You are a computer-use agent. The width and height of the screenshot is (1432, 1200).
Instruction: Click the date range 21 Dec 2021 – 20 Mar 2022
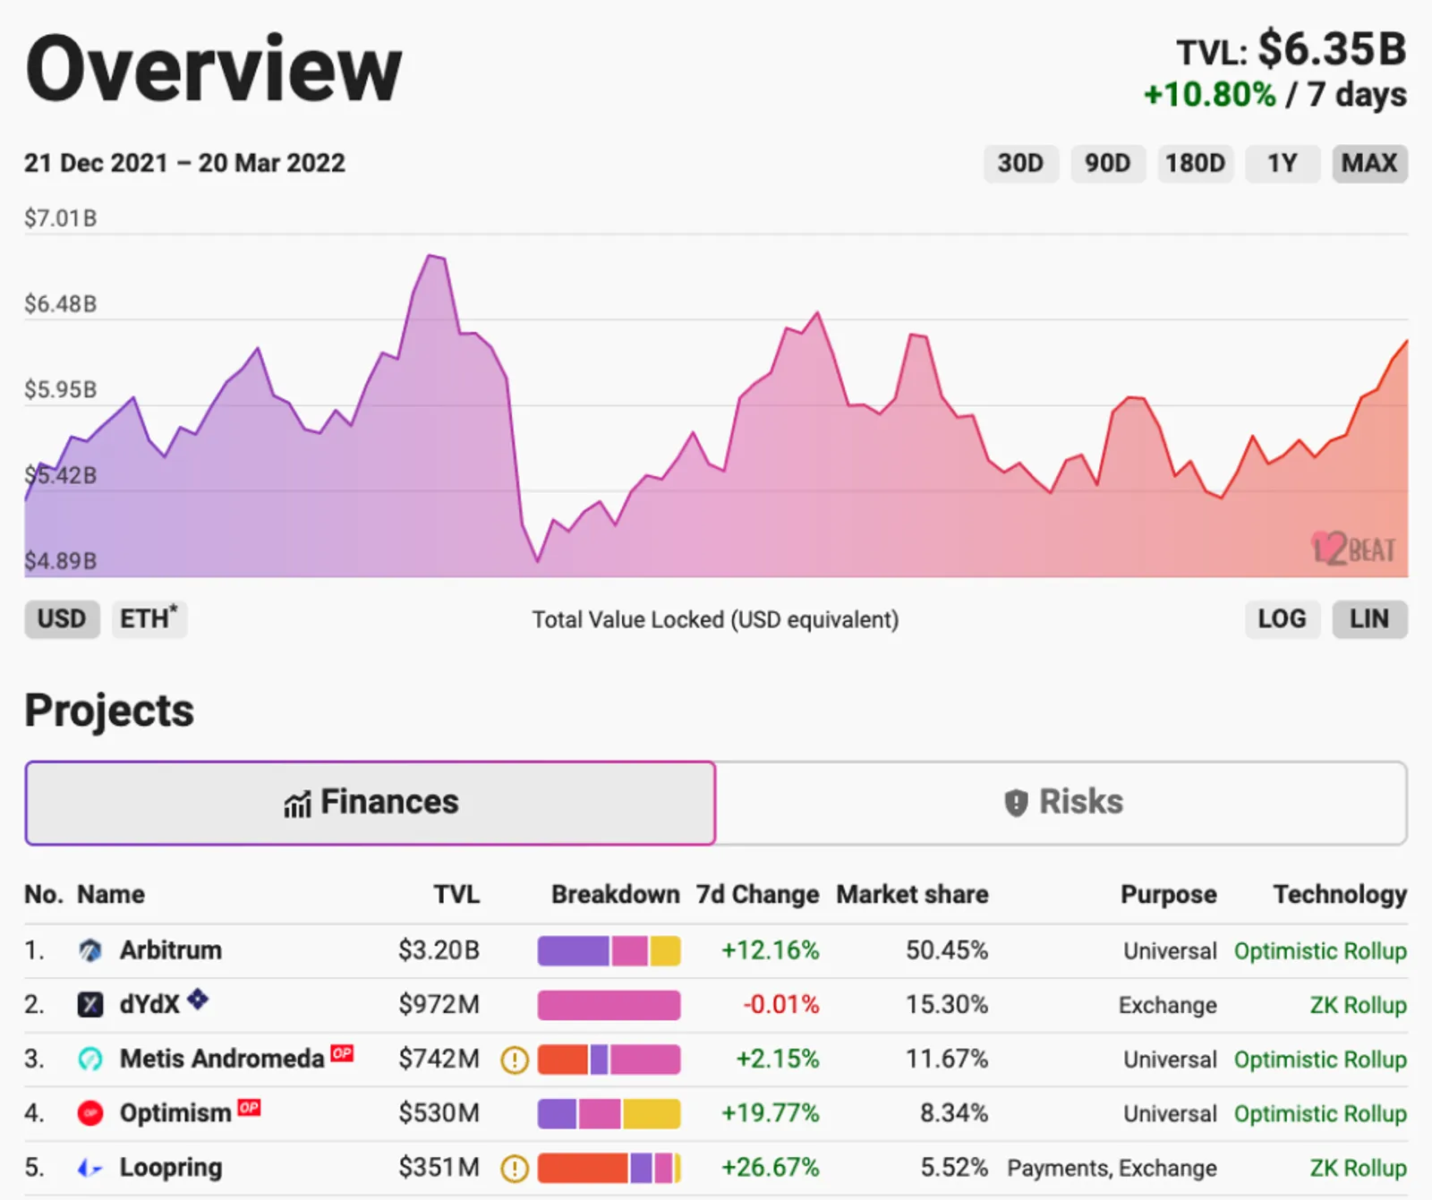tap(184, 164)
